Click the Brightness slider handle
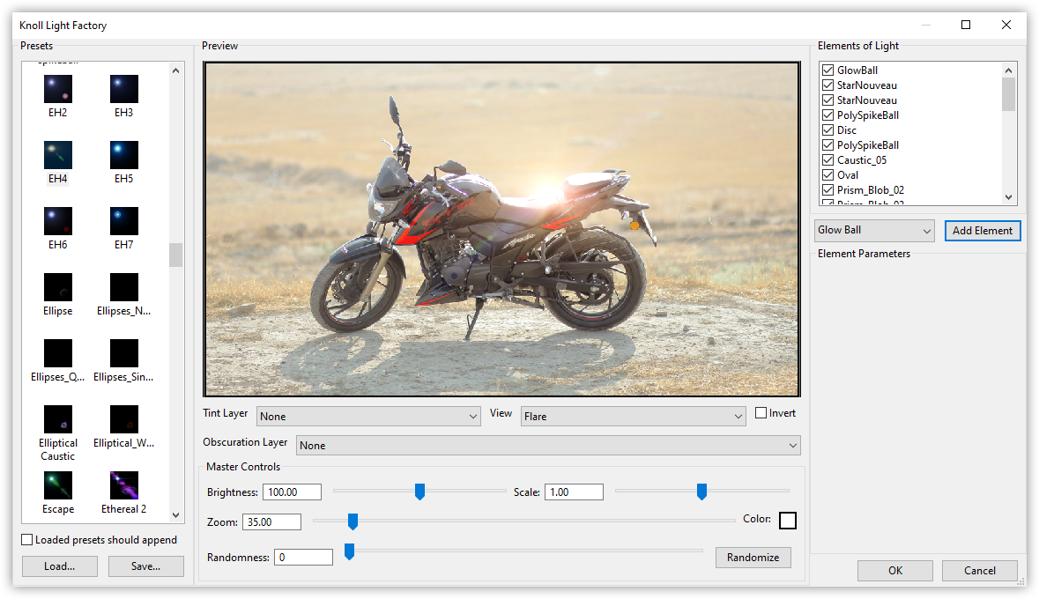 419,492
